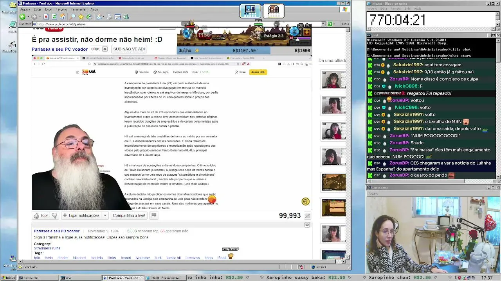Click the reload icon in the inner browser

click(43, 64)
